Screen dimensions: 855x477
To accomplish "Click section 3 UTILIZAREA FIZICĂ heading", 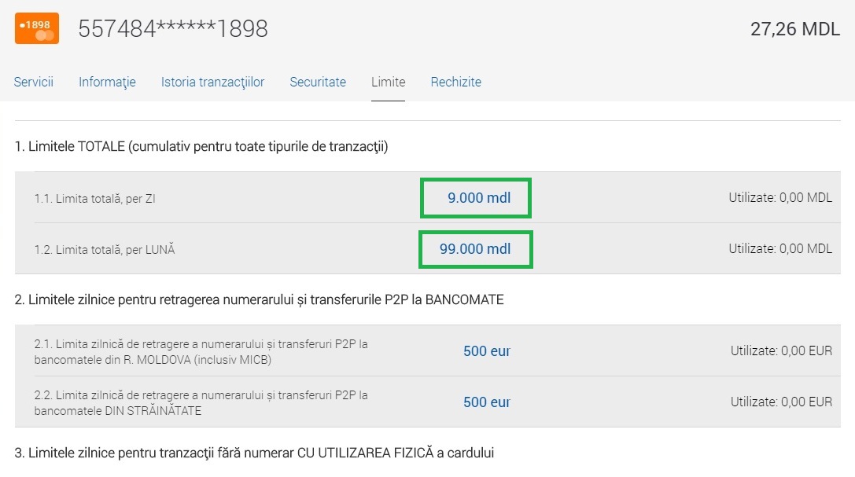I will coord(254,453).
